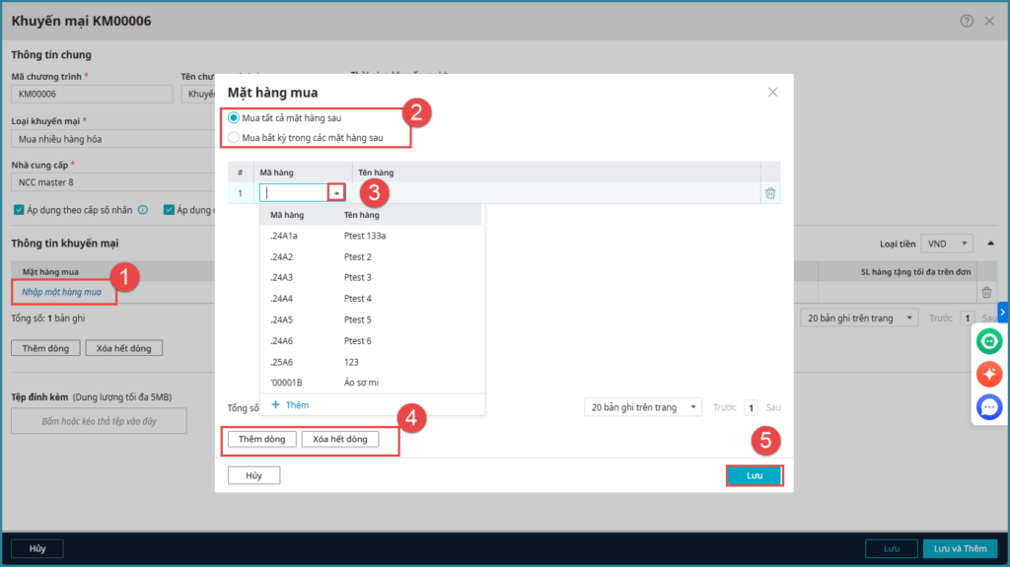Delete row 1 with the trash icon in dialog

click(x=770, y=192)
